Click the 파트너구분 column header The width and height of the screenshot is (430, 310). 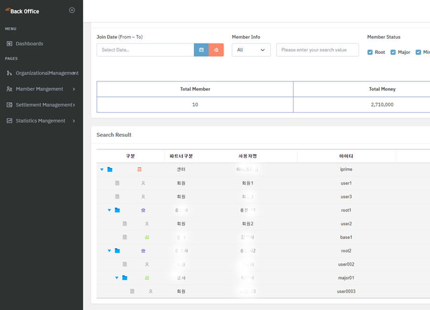(181, 156)
